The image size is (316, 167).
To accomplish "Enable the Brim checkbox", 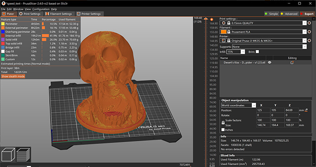I will (257, 52).
